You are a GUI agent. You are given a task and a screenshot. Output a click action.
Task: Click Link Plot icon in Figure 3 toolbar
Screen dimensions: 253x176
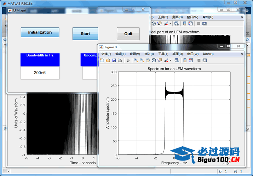(177, 60)
